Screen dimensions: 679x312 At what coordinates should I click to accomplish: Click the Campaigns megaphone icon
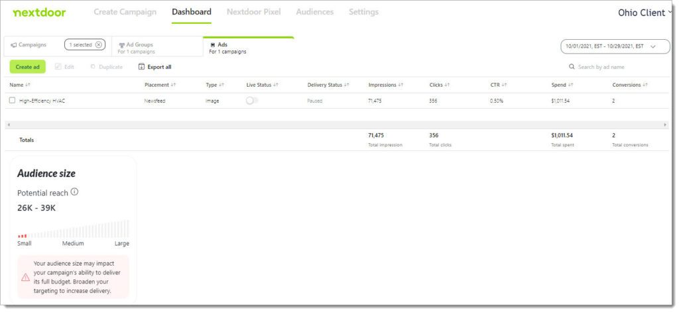coord(14,45)
